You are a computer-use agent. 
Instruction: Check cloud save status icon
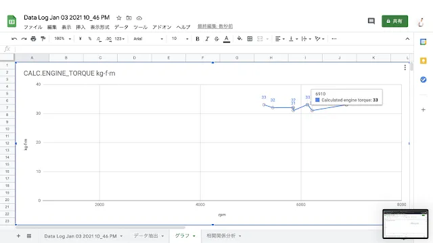[139, 18]
